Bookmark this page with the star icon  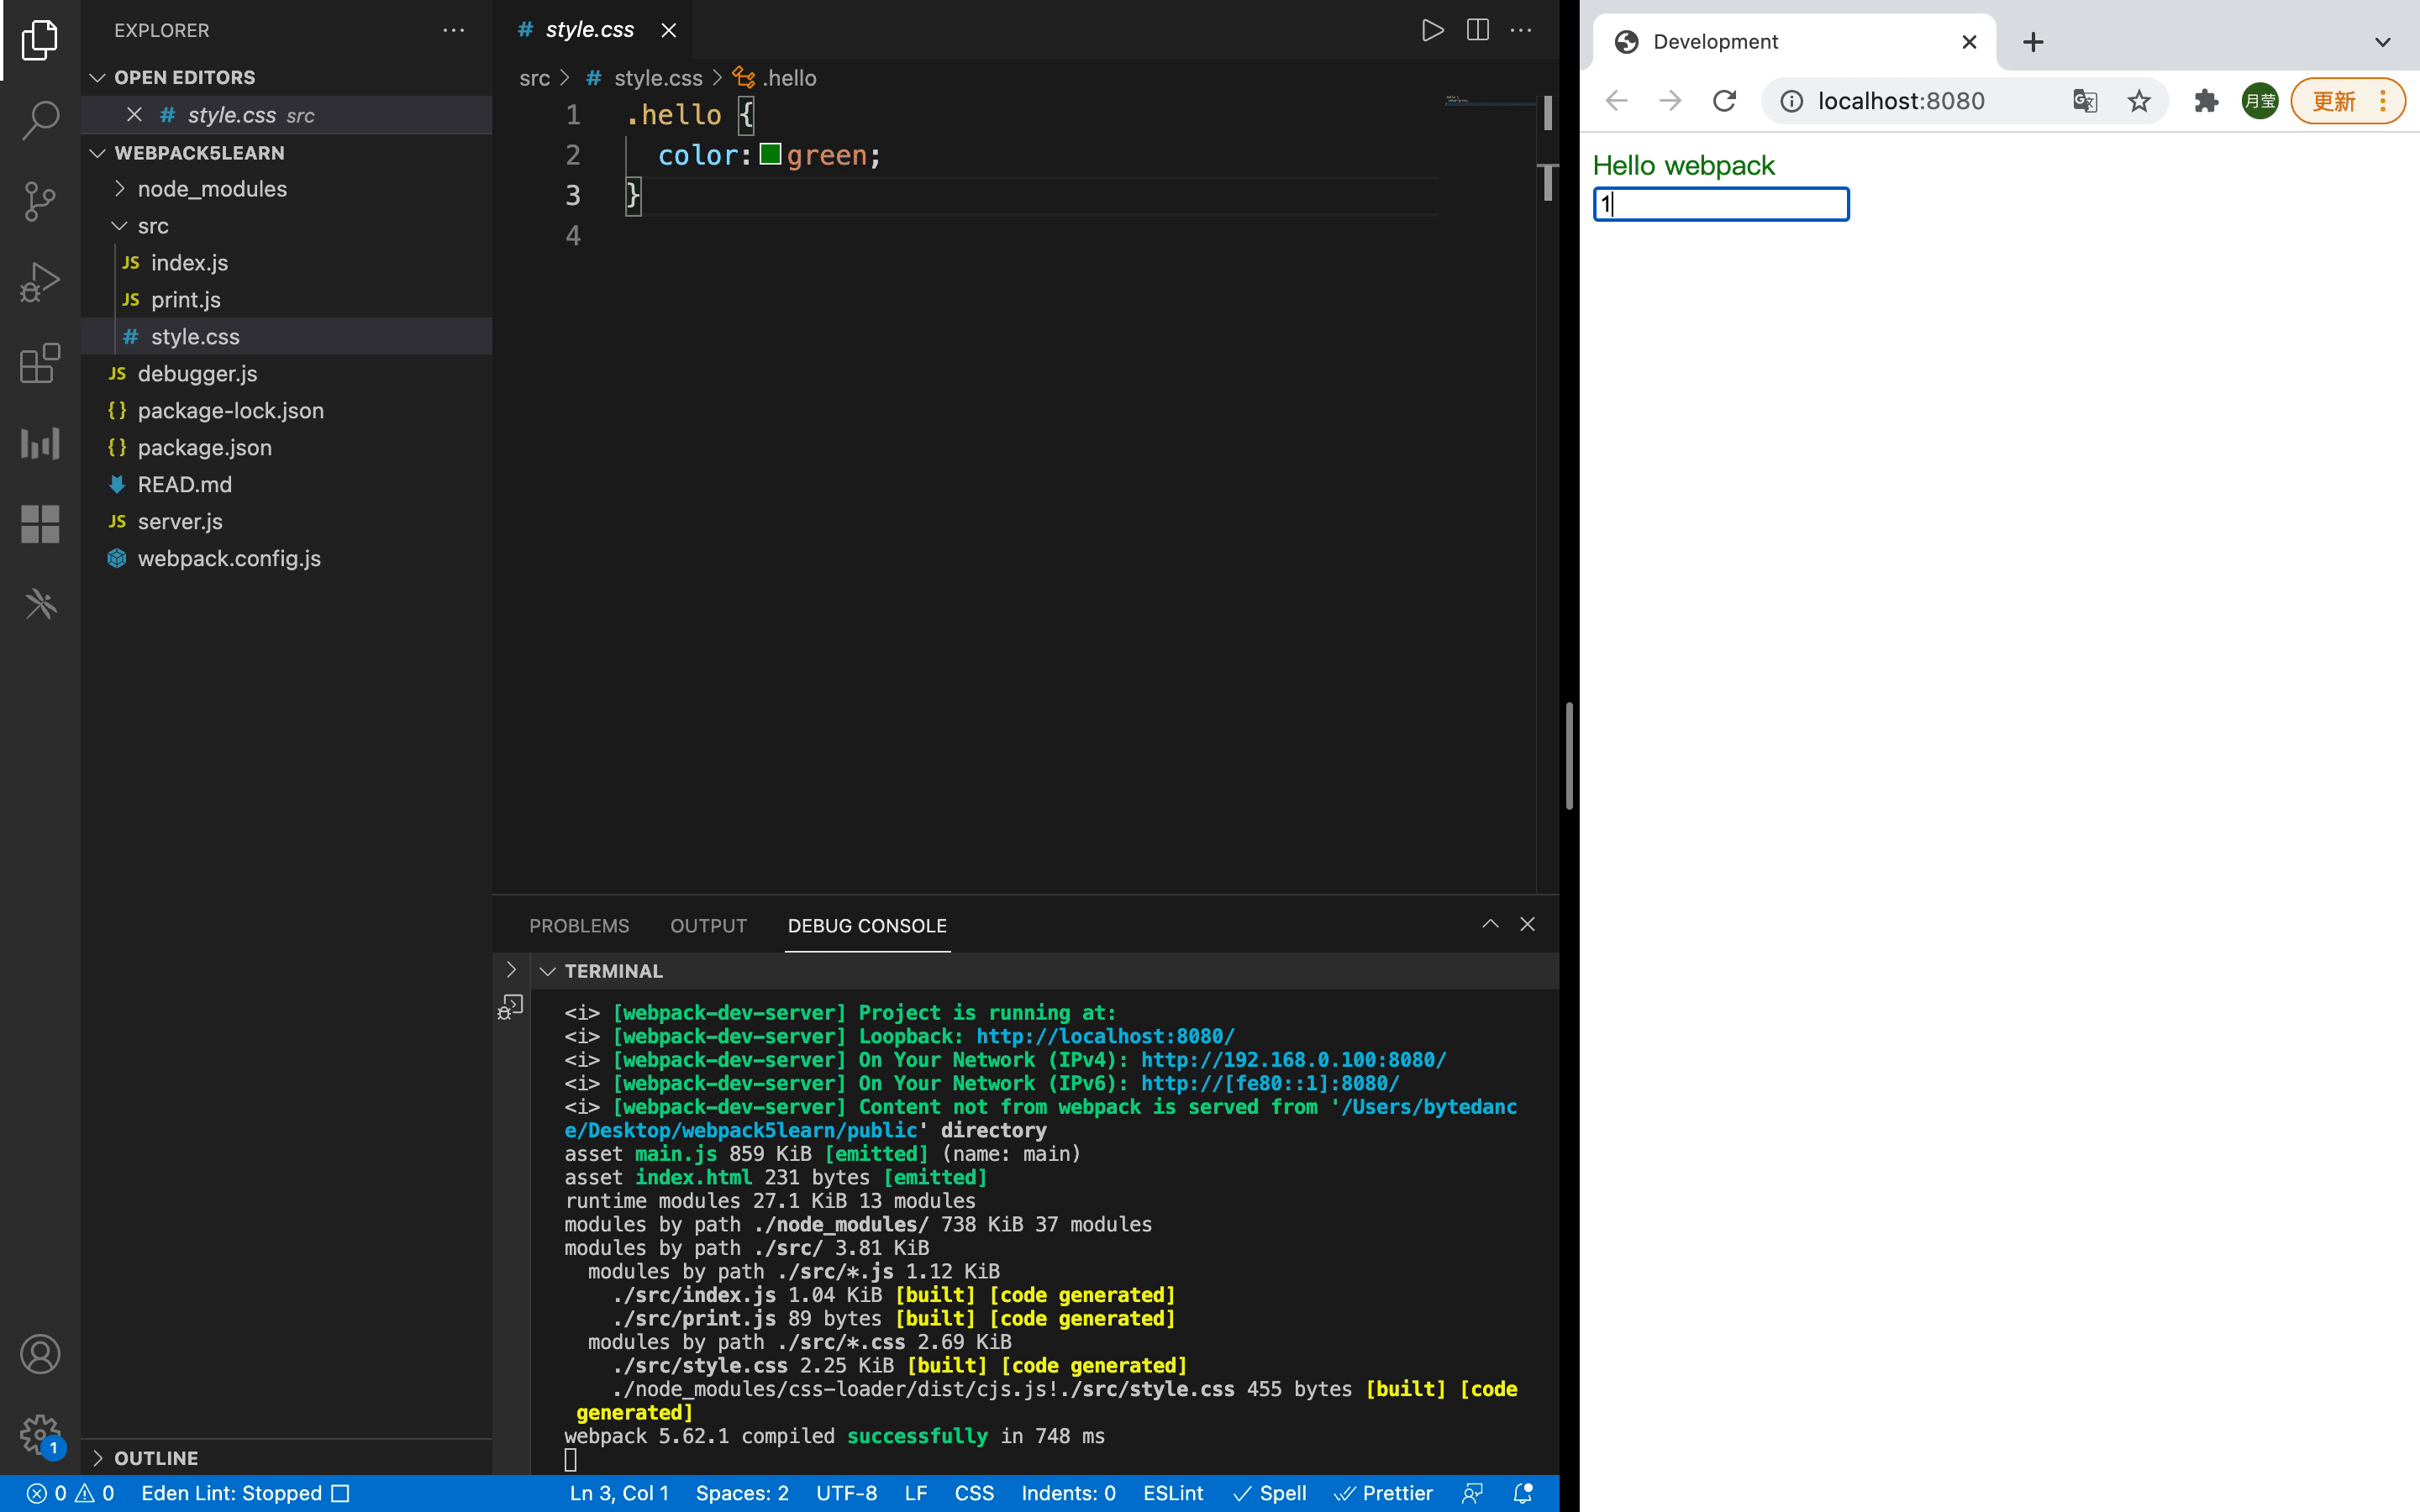tap(2139, 101)
